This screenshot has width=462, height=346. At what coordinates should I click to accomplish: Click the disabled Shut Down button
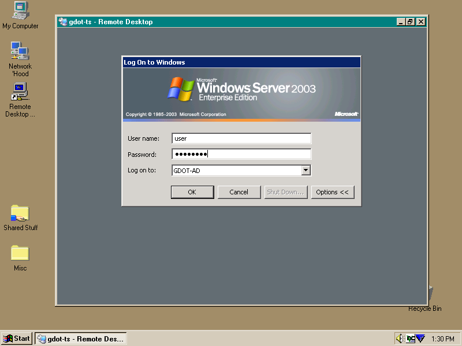point(285,192)
